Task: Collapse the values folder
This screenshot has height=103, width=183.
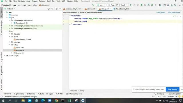Action: pos(9,45)
